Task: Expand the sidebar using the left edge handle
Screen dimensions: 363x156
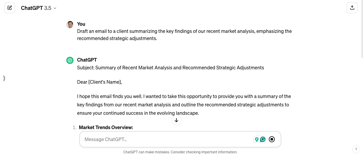Action: pos(4,78)
